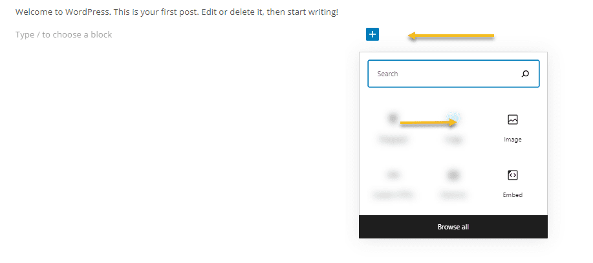Screen dimensions: 593x263
Task: Place cursor in "Type / to choose a block"
Action: [63, 35]
